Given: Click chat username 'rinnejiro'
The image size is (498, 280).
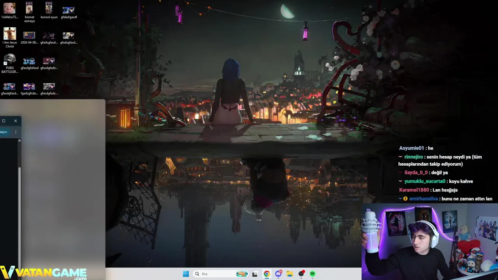Looking at the screenshot, I should pos(414,157).
